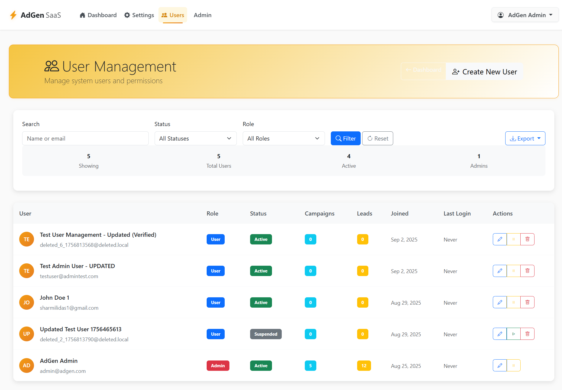Click UP avatar for Updated Test User

27,334
